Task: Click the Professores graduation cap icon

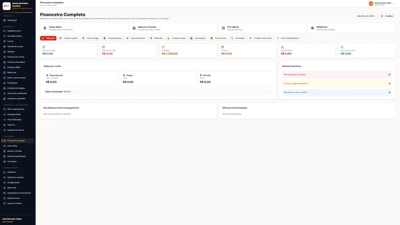Action: pos(4,83)
